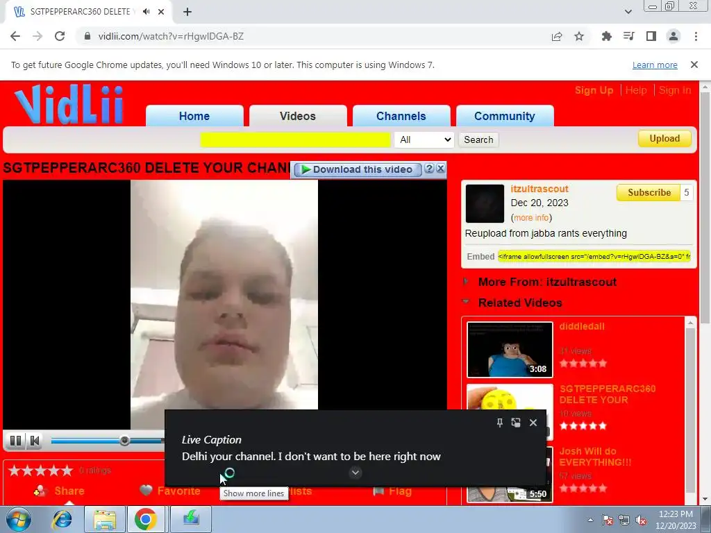Close the Download this video bar

point(440,169)
